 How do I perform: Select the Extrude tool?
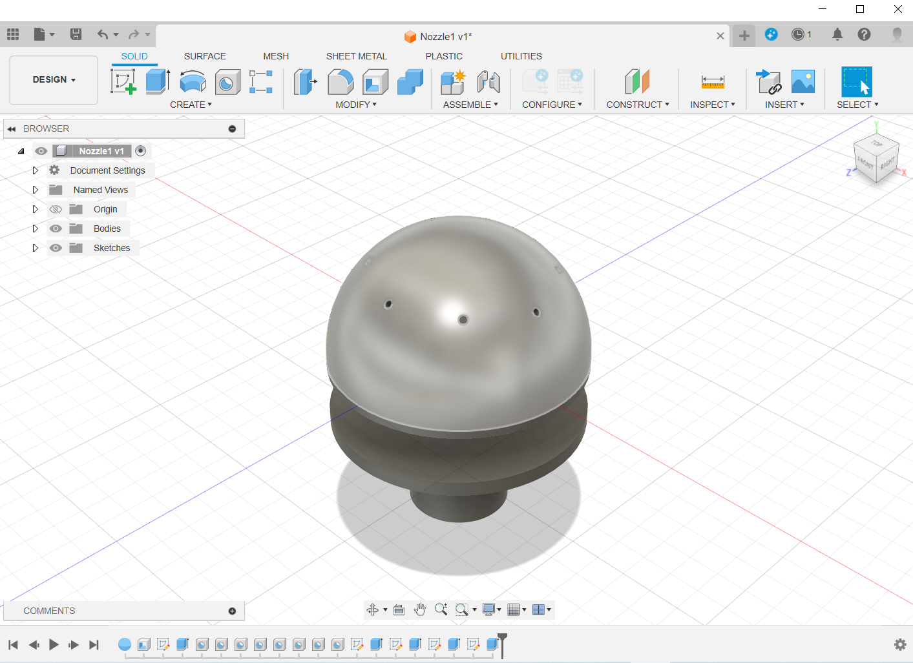point(158,82)
